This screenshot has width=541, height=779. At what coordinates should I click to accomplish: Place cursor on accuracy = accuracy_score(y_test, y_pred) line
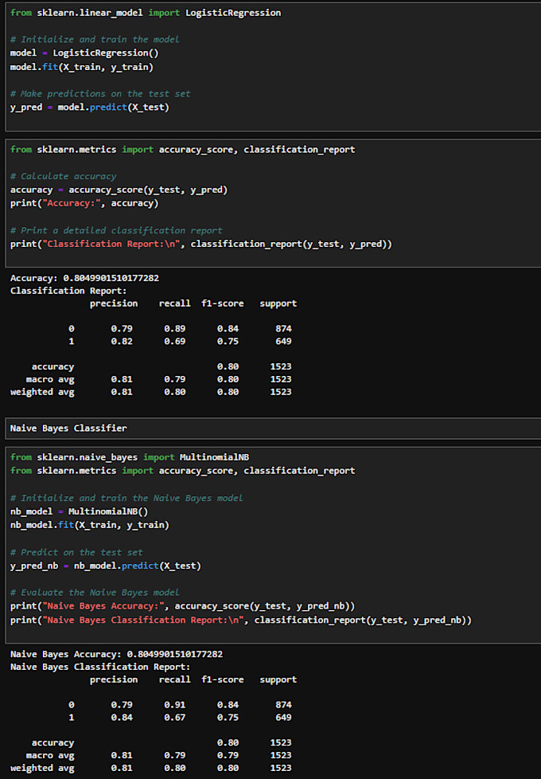tap(119, 190)
